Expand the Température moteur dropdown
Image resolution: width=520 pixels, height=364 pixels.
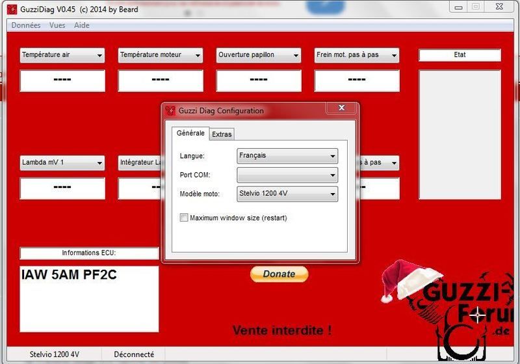pyautogui.click(x=161, y=55)
